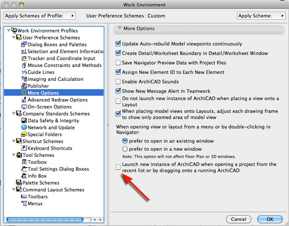The image size is (289, 226).
Task: Click the Menus icon
Action: (x=24, y=203)
